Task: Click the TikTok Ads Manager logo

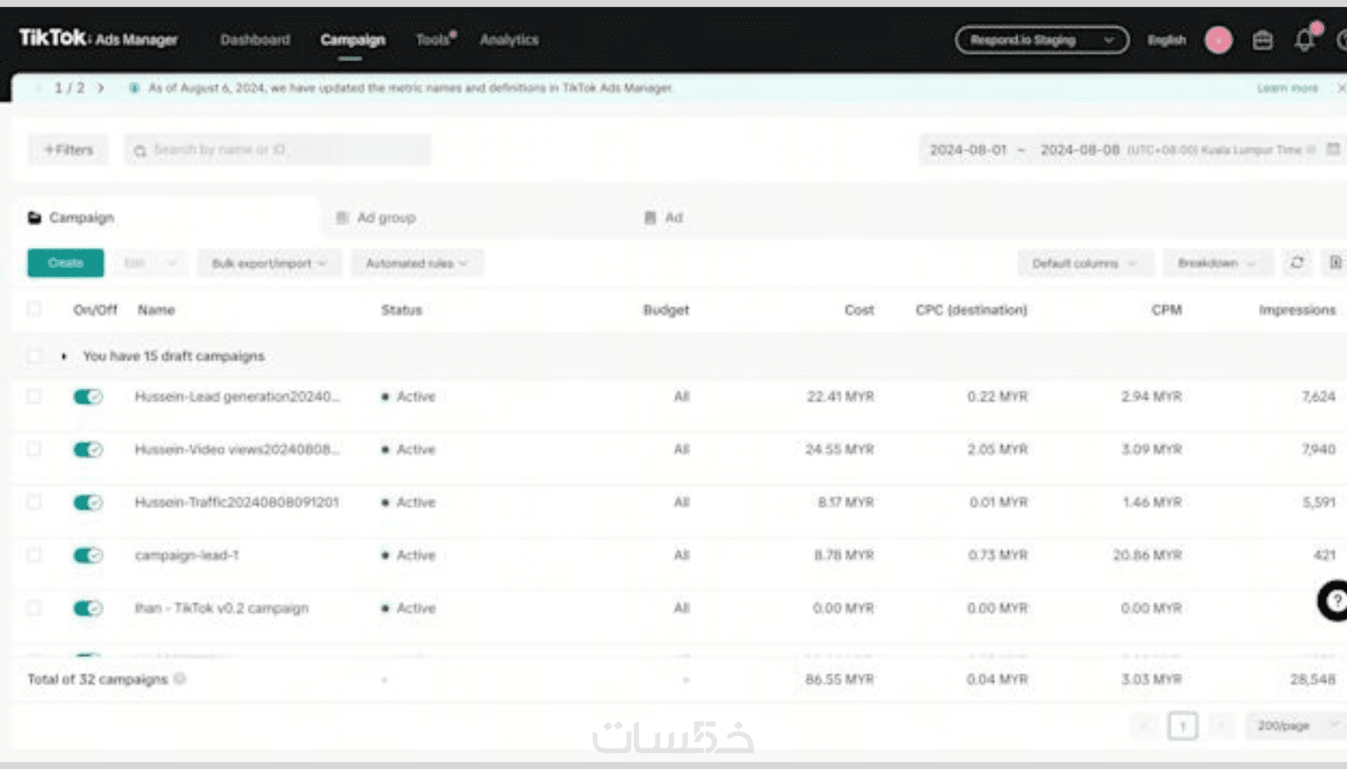Action: pyautogui.click(x=98, y=39)
